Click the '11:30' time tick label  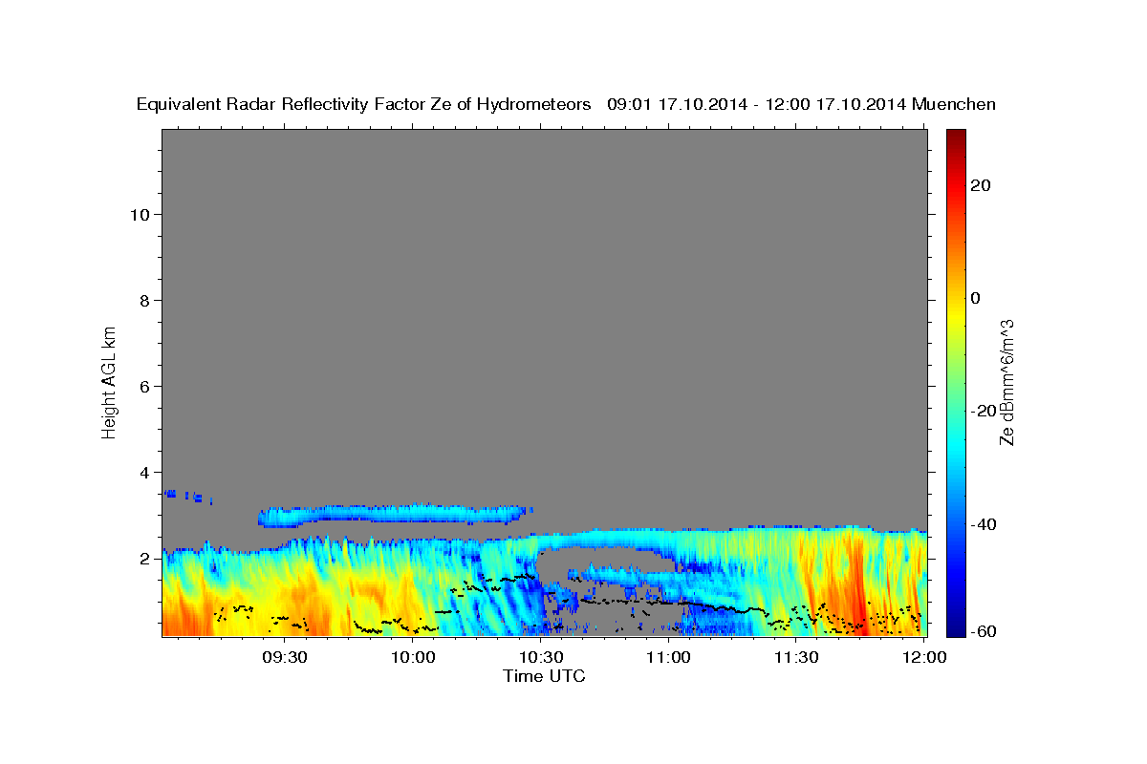click(x=796, y=657)
